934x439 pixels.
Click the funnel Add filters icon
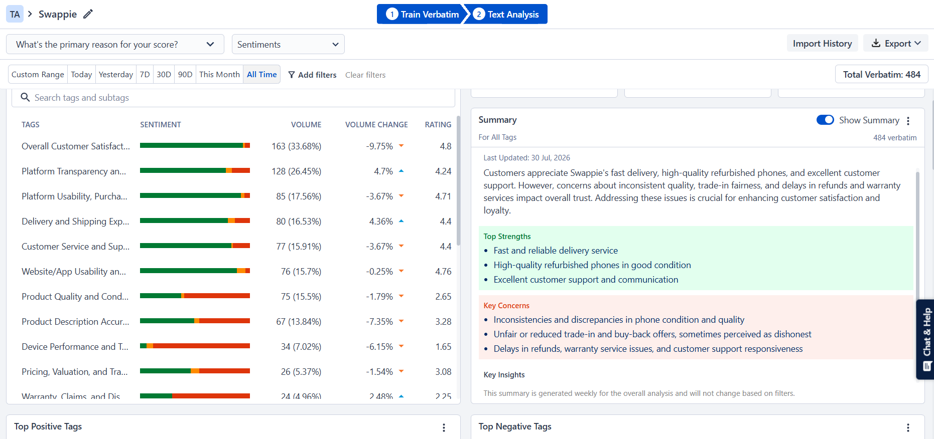[292, 75]
